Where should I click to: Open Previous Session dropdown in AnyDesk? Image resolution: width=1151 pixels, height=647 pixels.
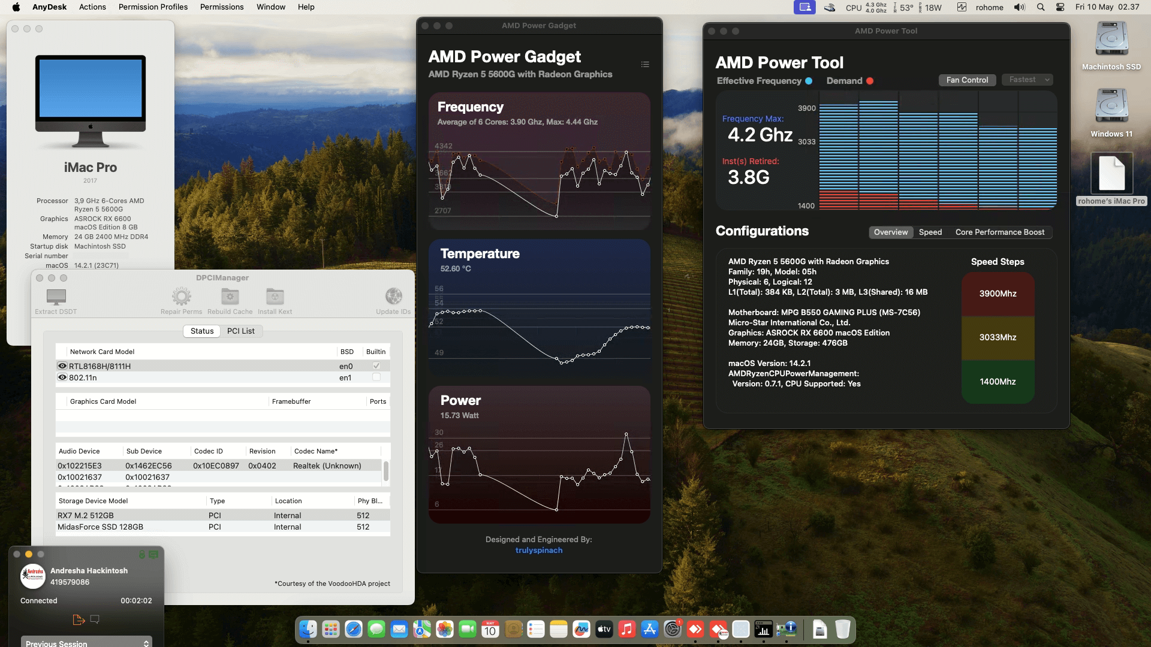coord(86,642)
